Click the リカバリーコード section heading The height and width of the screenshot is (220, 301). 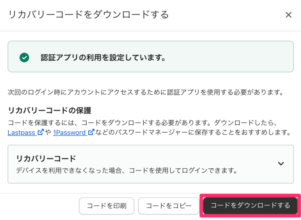(46, 158)
